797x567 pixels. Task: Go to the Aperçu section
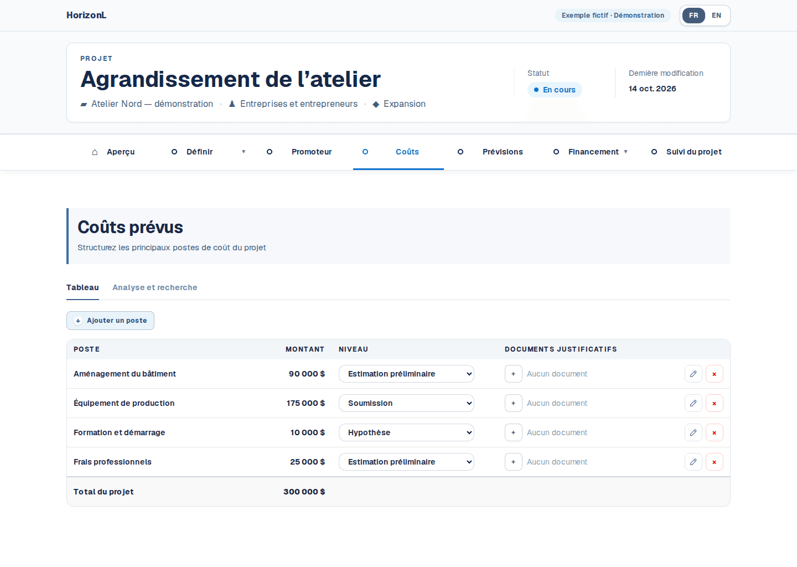click(121, 152)
